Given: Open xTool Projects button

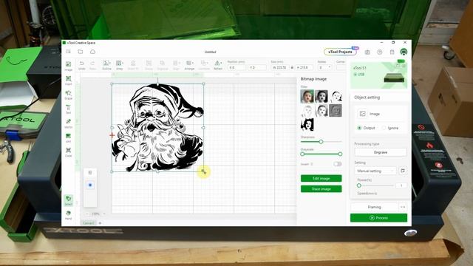Looking at the screenshot, I should 340,52.
